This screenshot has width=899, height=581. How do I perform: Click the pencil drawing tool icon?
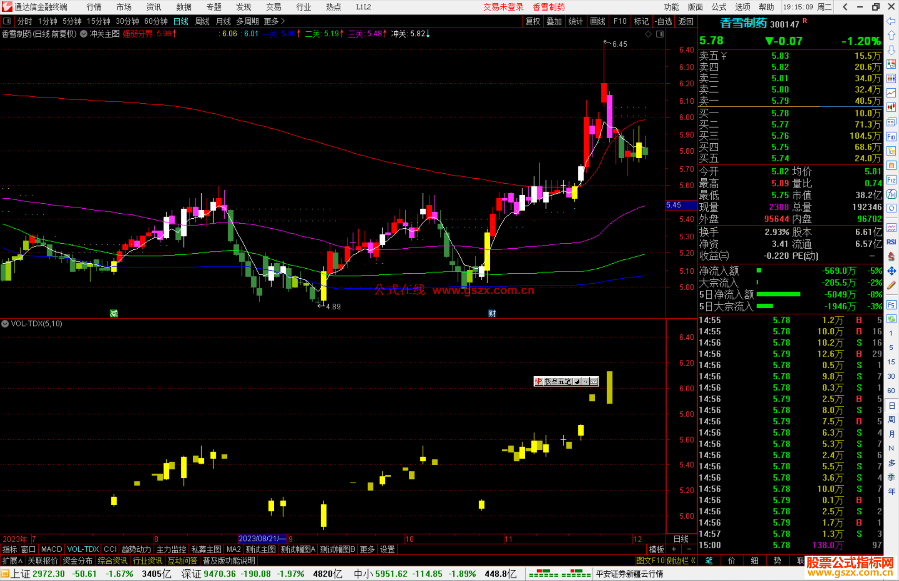pos(891,285)
